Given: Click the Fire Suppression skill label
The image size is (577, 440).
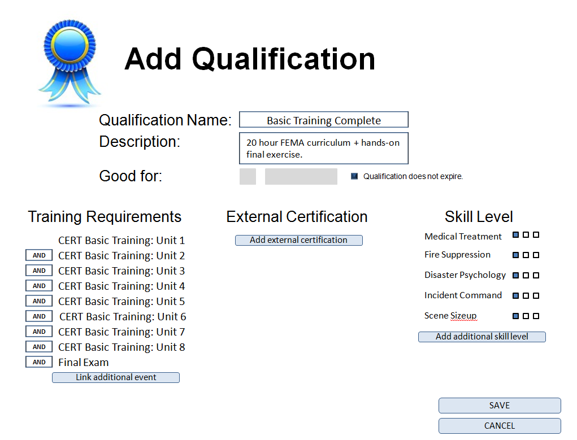Looking at the screenshot, I should point(457,255).
